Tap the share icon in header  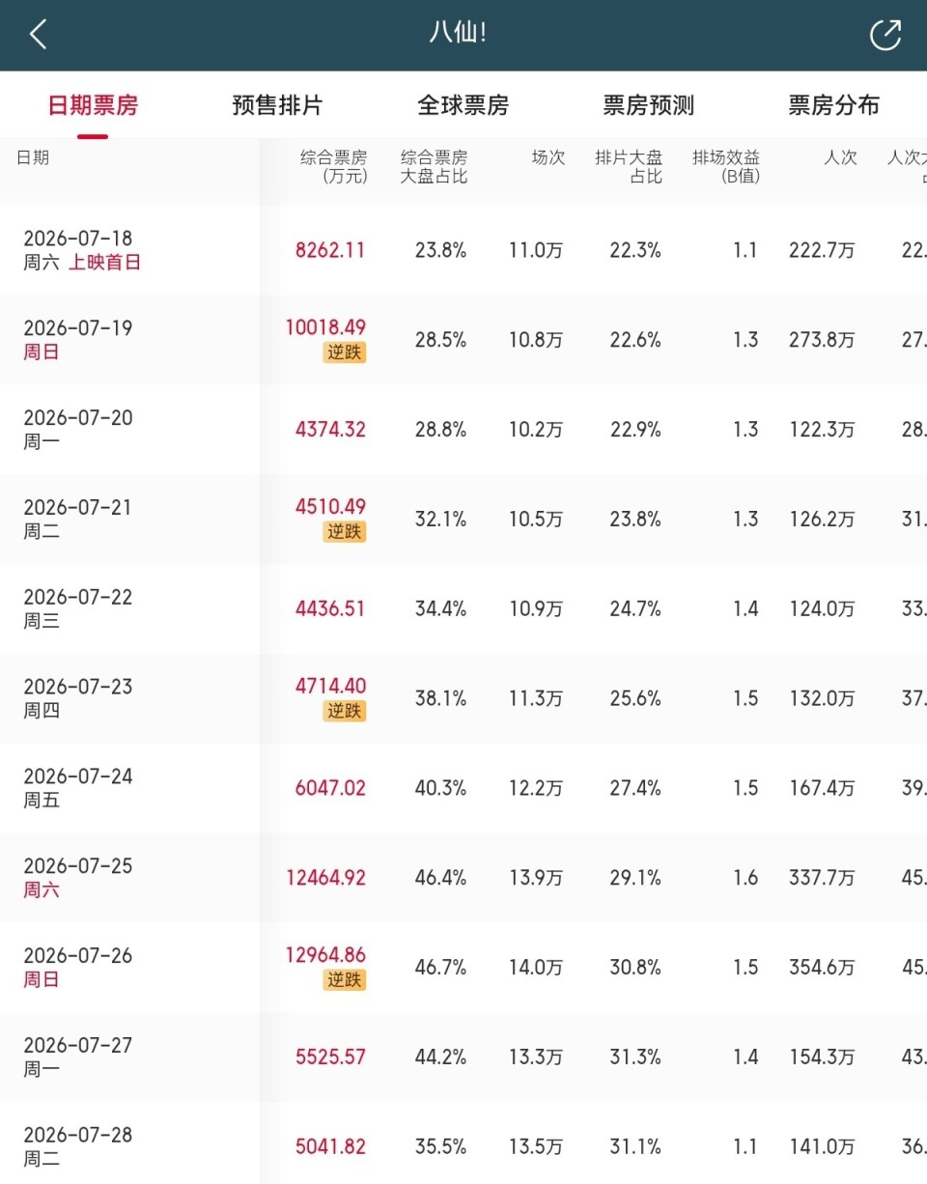885,35
